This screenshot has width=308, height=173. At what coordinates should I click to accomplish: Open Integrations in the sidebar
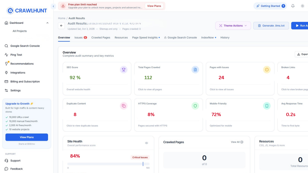[18, 73]
